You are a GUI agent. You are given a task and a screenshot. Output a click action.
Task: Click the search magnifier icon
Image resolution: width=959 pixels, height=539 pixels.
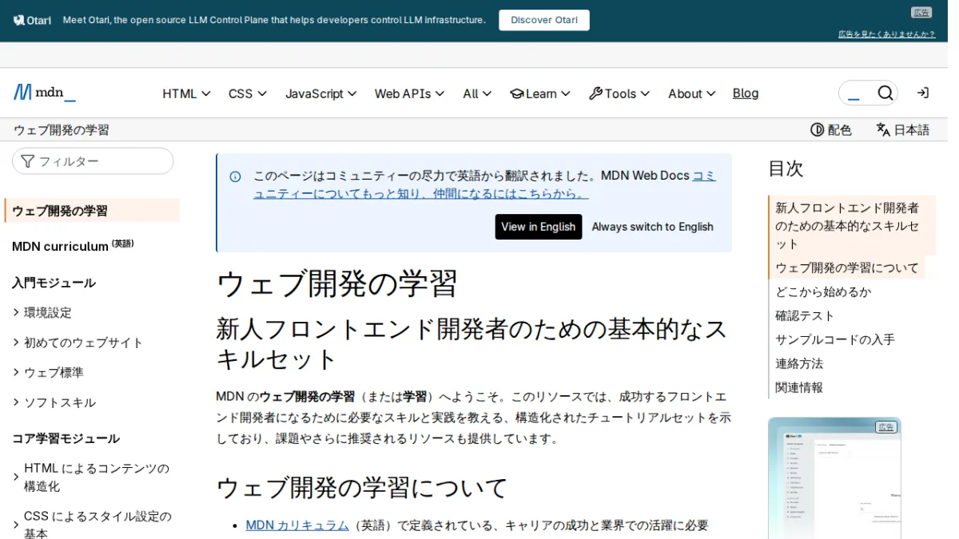point(885,93)
